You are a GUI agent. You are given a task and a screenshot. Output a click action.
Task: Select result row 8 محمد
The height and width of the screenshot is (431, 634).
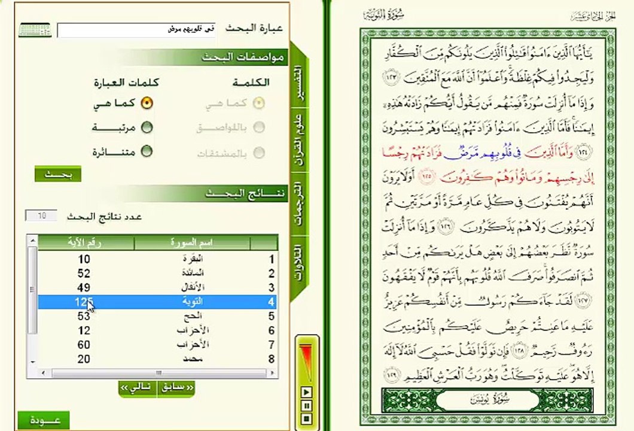[157, 359]
